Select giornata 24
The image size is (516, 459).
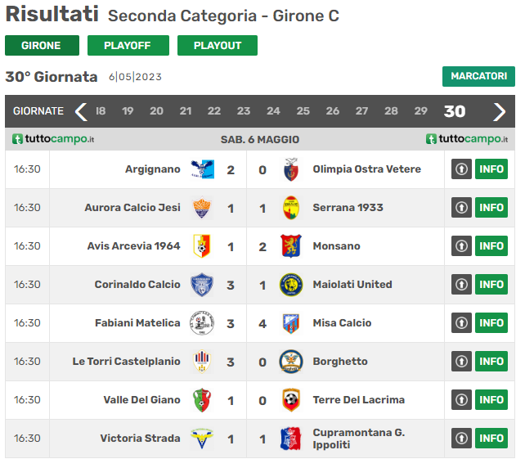tap(273, 111)
